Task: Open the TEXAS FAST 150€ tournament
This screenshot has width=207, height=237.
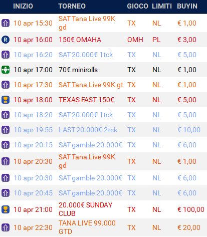Action: pos(86,100)
